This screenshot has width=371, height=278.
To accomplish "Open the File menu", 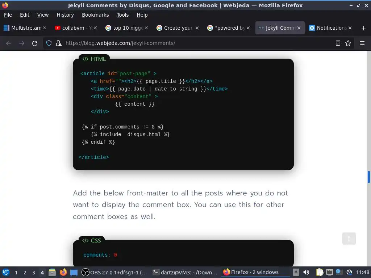I will click(x=8, y=15).
